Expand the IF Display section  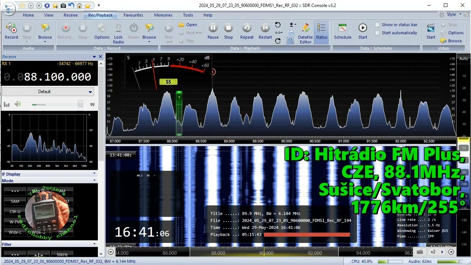[94, 173]
